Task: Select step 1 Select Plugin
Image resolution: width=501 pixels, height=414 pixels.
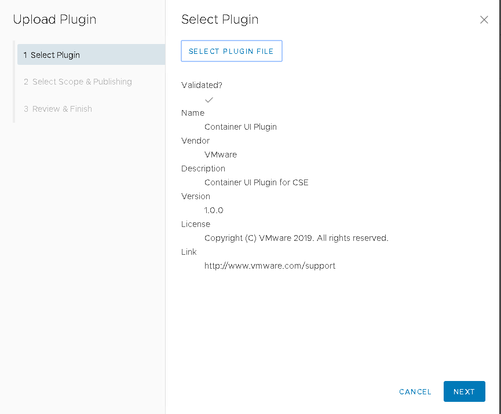Action: point(91,55)
